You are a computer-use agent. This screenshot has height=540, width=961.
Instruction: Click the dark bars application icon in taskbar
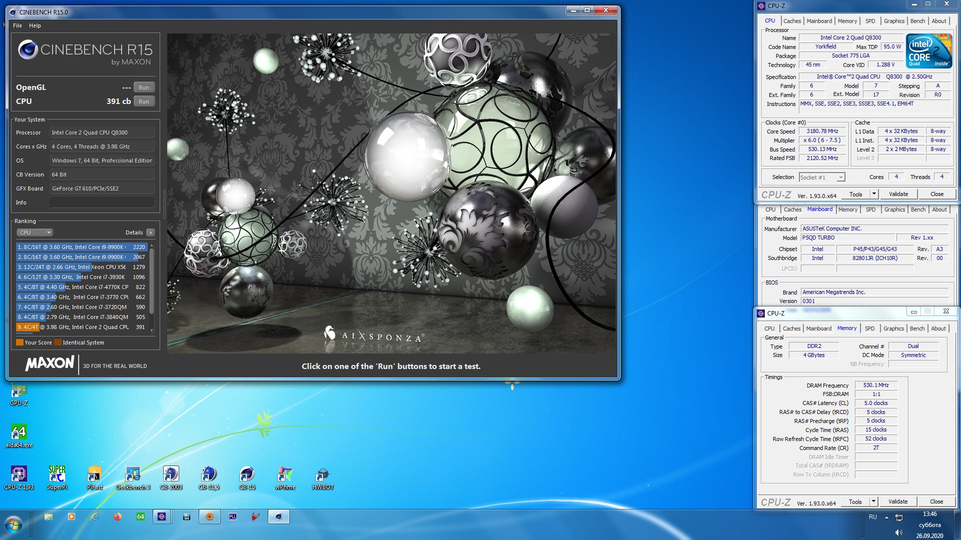coord(187,517)
